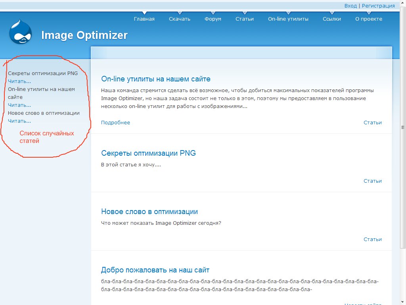406x305 pixels.
Task: Open the Image Optimizer site title
Action: tap(84, 35)
